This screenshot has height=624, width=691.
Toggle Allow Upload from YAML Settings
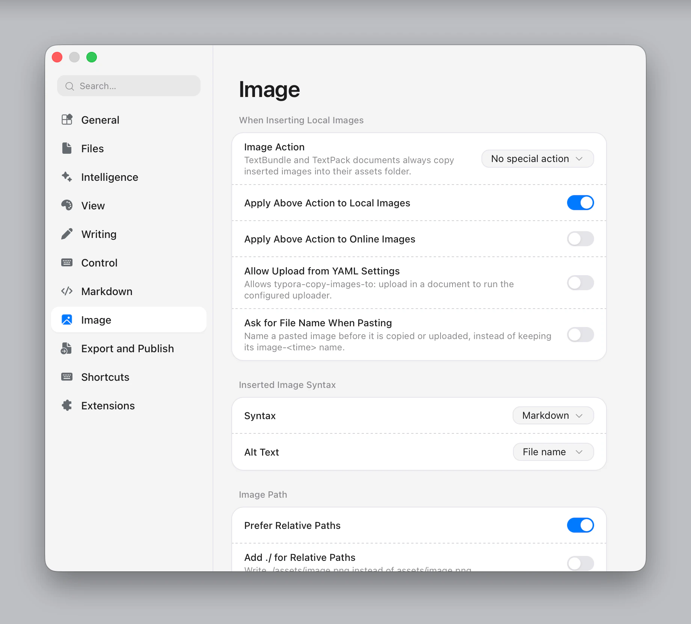coord(580,283)
